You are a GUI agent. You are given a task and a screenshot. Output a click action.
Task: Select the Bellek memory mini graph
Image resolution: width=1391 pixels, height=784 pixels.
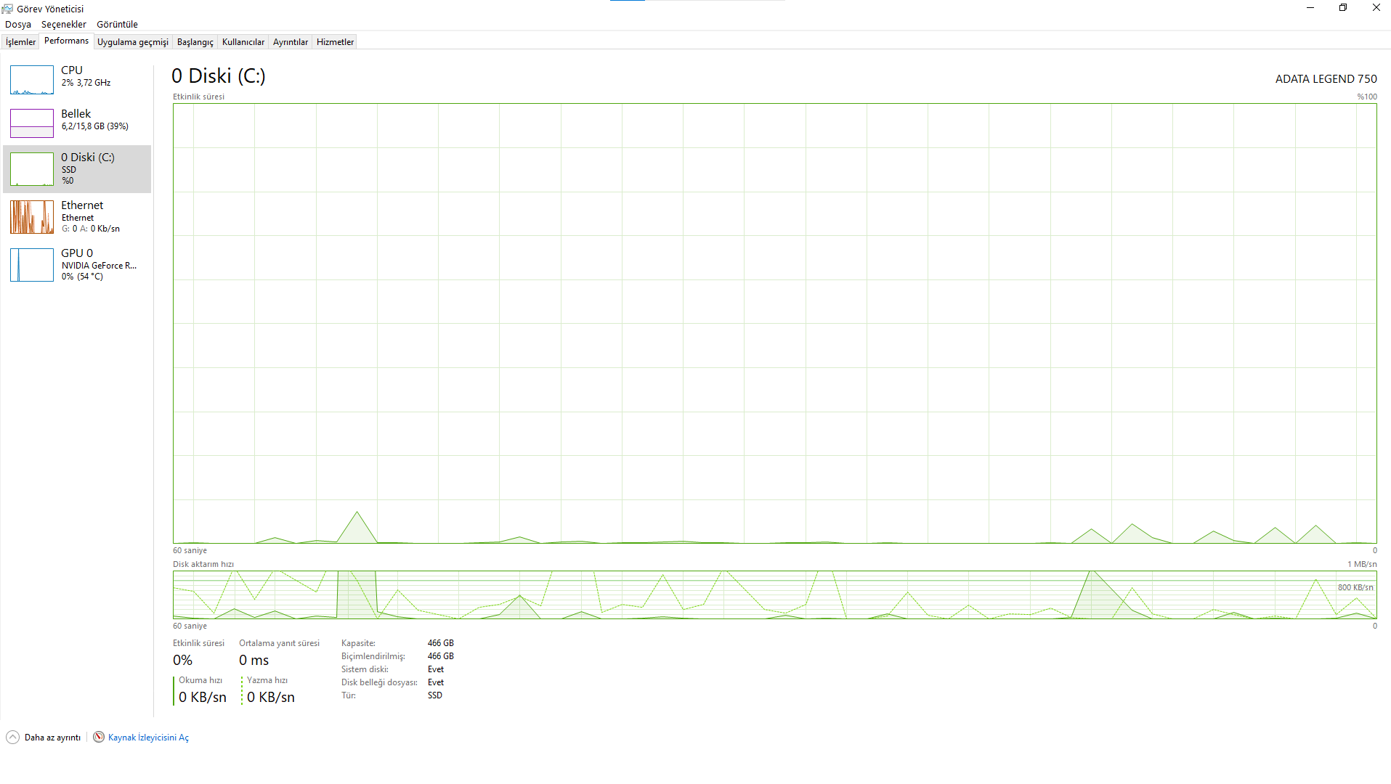click(x=32, y=123)
